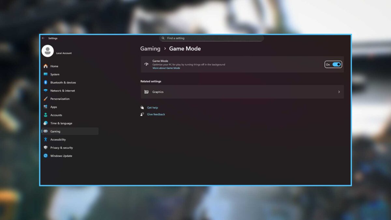Open Accounts settings

pyautogui.click(x=57, y=115)
